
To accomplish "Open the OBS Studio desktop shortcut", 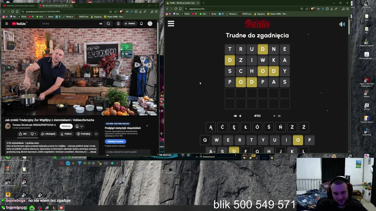I will pos(367,4).
